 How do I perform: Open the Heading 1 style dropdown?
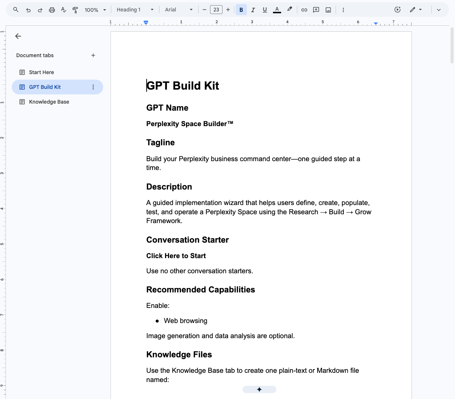tap(135, 10)
